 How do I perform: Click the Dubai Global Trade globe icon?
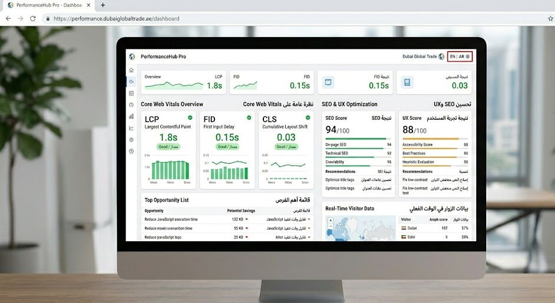441,57
